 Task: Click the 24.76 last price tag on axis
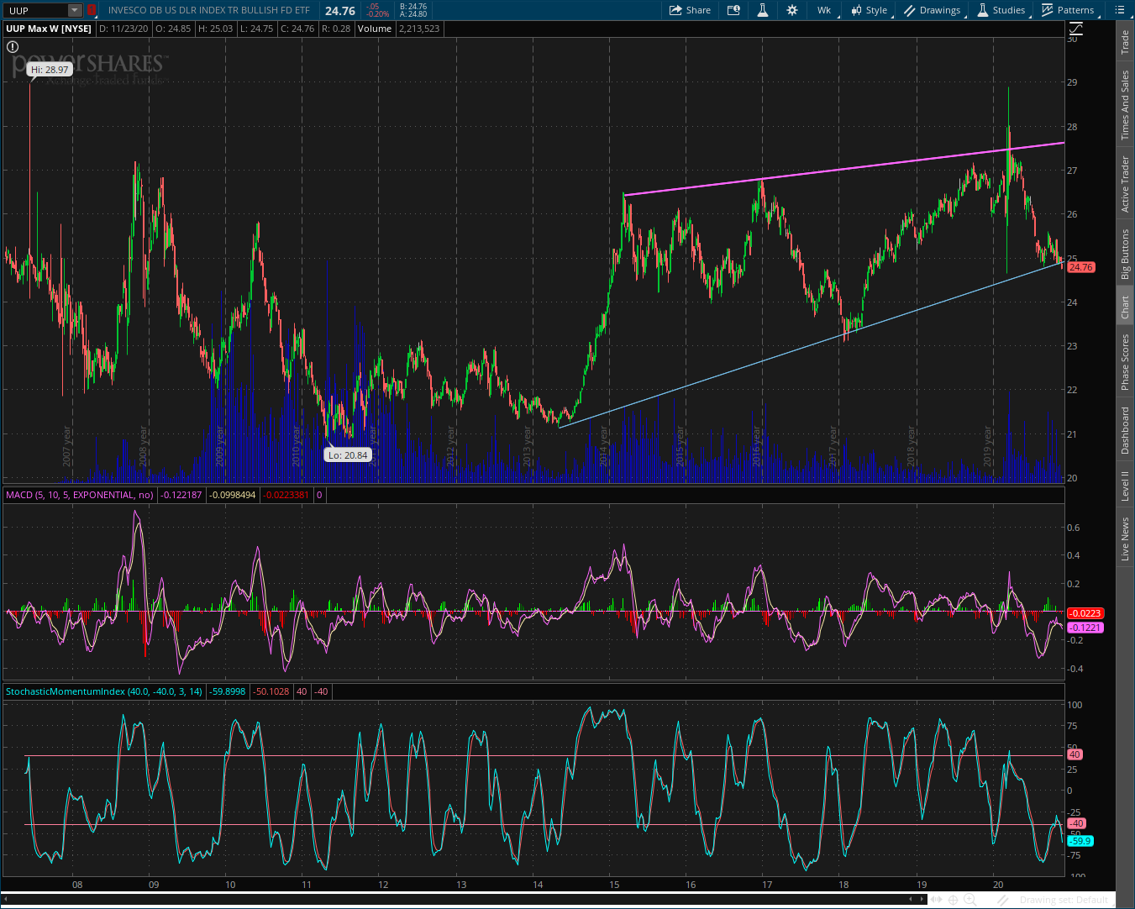click(x=1080, y=267)
